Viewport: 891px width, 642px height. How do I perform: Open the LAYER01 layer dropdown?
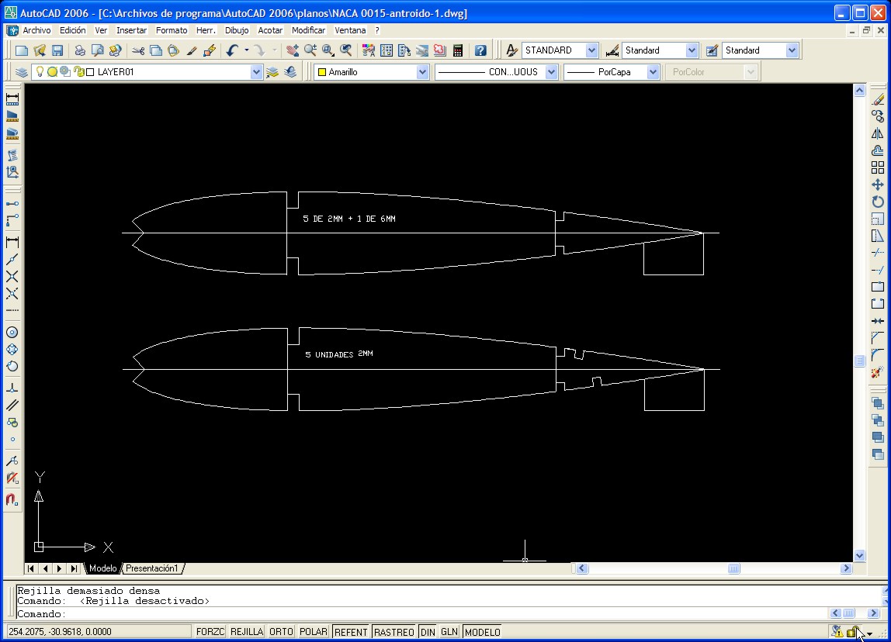pos(255,72)
